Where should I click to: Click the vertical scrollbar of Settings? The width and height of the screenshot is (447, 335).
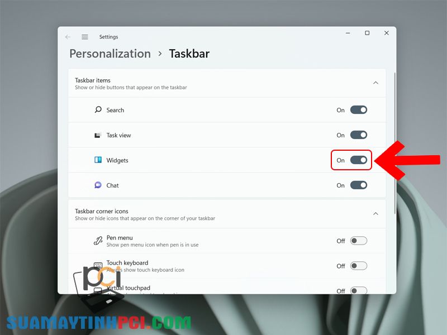(x=395, y=143)
